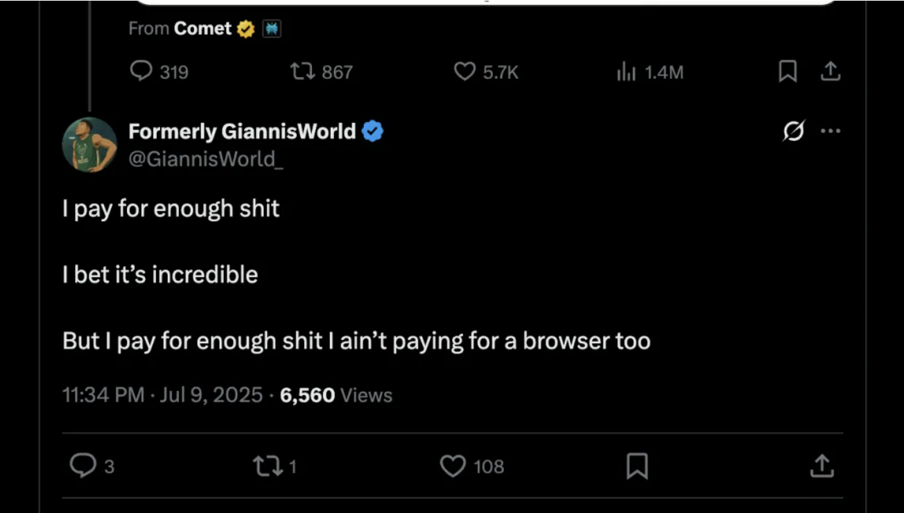Repost the GiannisWorld tweet
904x513 pixels.
(276, 466)
